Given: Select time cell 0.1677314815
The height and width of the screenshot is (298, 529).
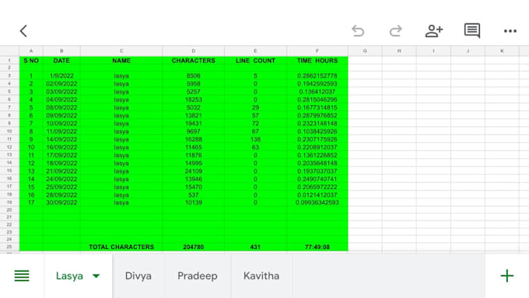Looking at the screenshot, I should 317,107.
